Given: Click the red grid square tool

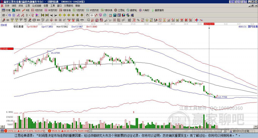Looking at the screenshot, I should pyautogui.click(x=114, y=20).
